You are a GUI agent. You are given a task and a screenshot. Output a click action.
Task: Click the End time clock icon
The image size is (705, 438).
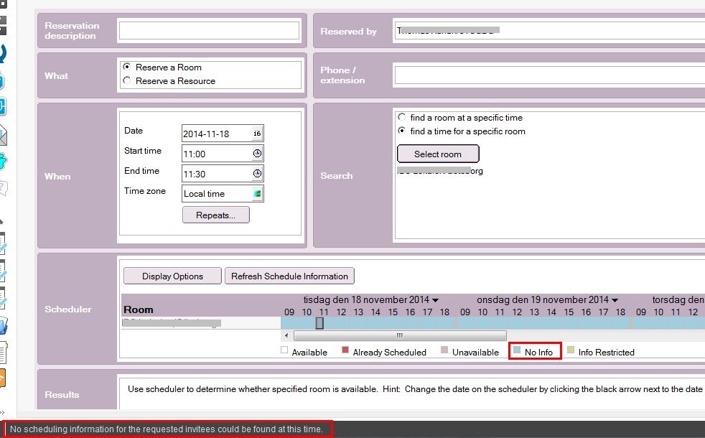[257, 174]
